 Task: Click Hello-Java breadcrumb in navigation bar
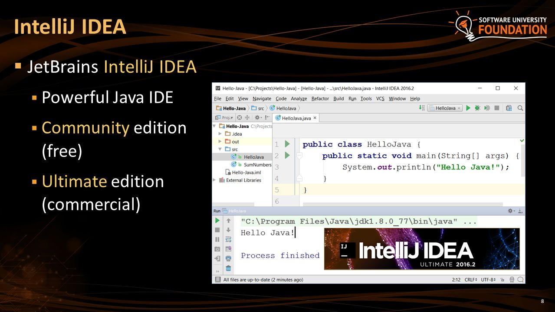tap(231, 108)
